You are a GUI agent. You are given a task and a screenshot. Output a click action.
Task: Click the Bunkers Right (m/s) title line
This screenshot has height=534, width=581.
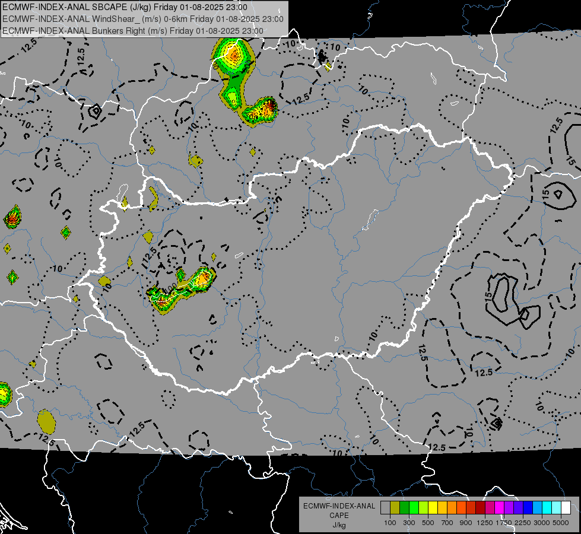coord(133,31)
